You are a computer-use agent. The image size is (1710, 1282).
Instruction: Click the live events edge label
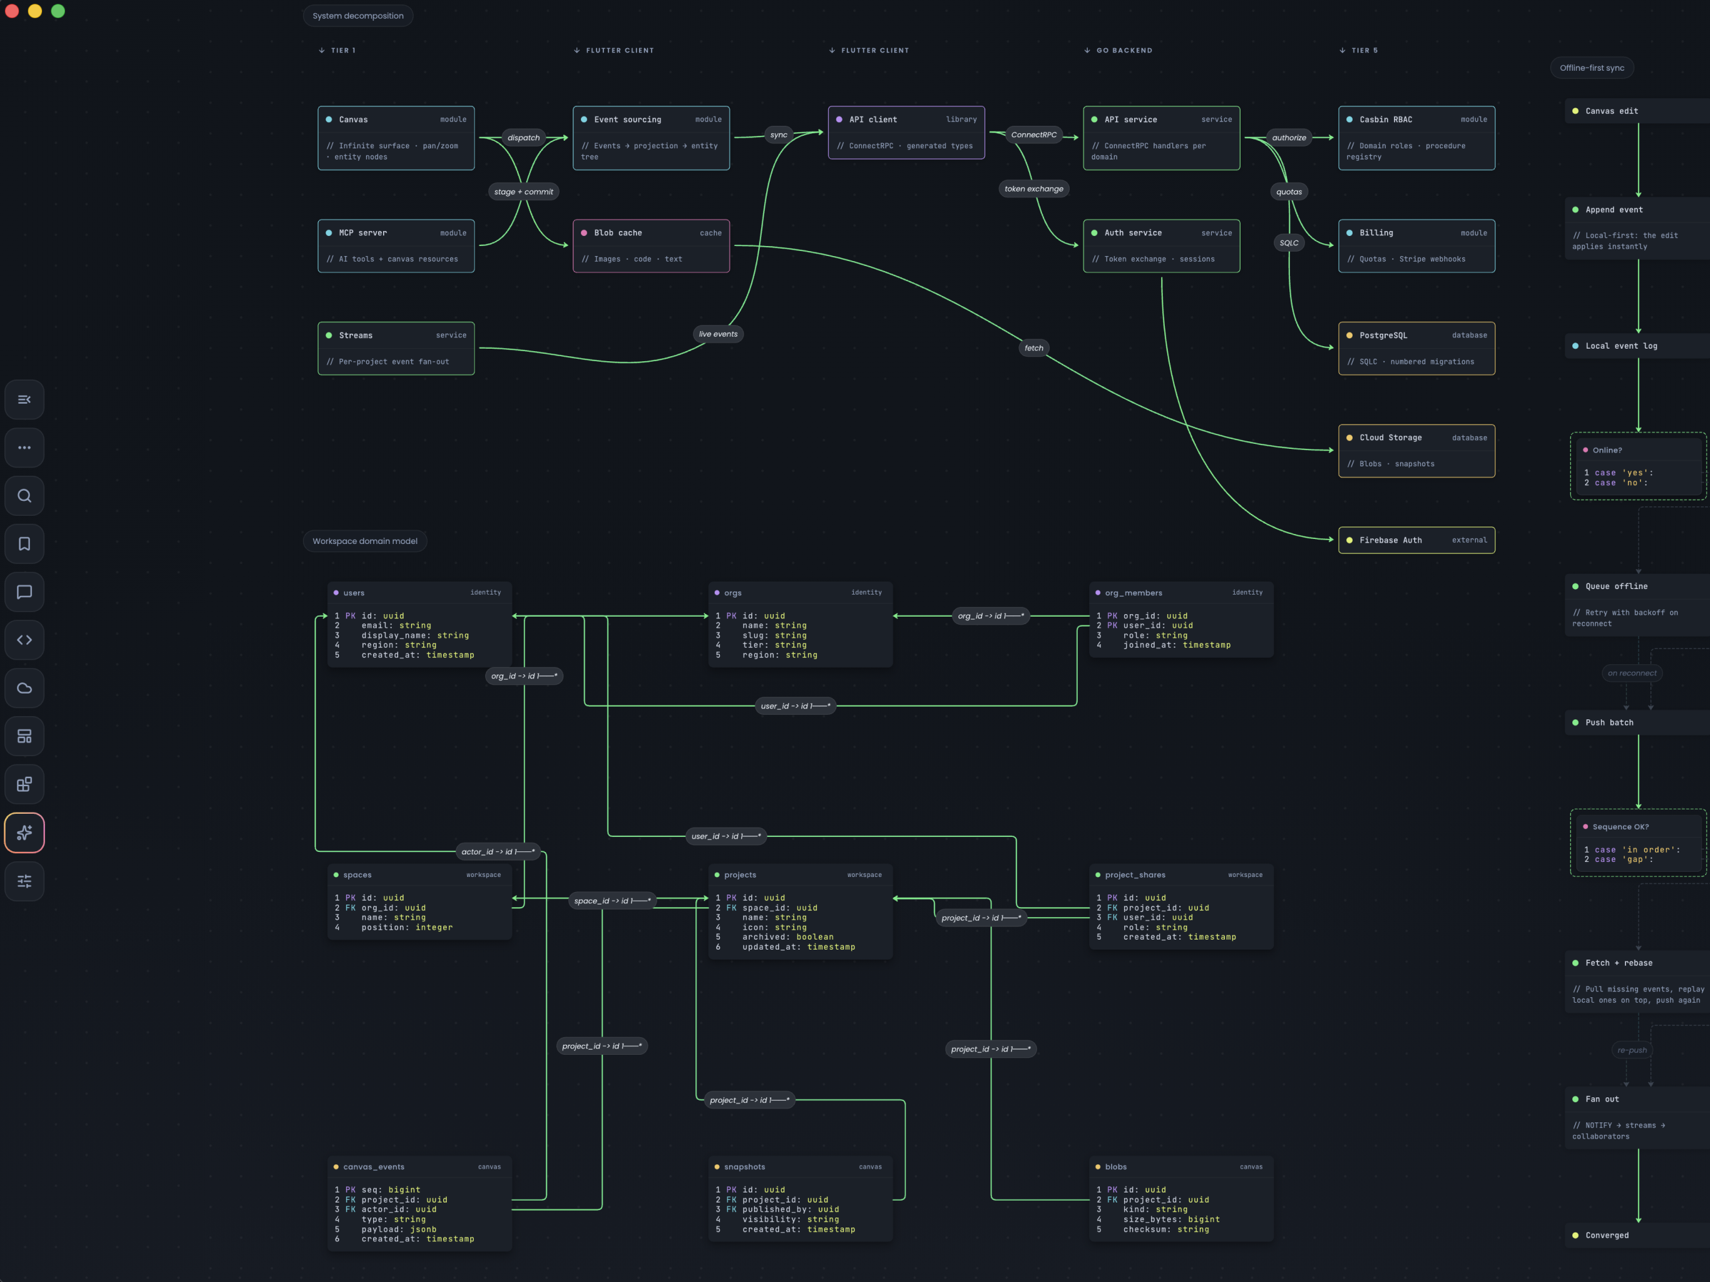(718, 334)
